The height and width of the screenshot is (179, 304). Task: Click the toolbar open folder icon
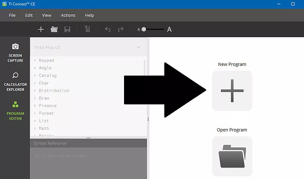click(54, 29)
